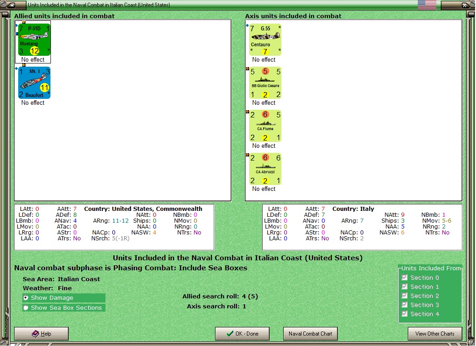This screenshot has height=346, width=476.
Task: Click the Axis search roll text
Action: click(216, 307)
